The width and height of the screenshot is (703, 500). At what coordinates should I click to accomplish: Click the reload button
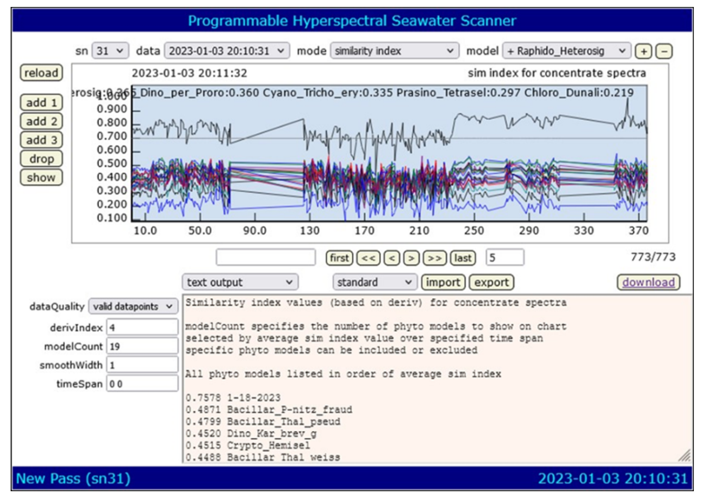[41, 72]
